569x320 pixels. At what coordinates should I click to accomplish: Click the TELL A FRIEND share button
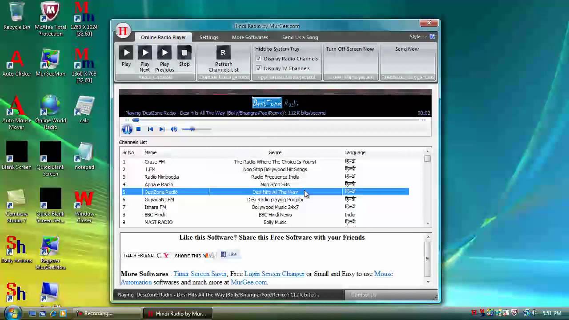pyautogui.click(x=146, y=255)
